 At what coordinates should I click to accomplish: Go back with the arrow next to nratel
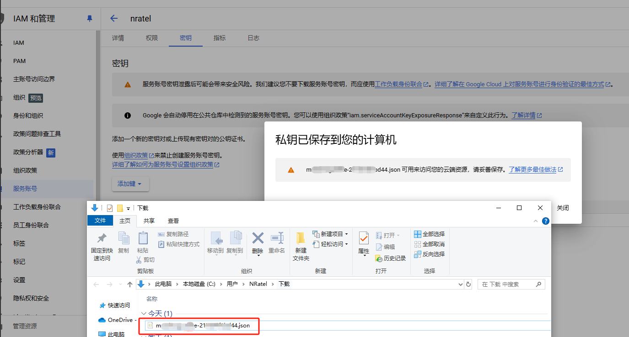114,19
